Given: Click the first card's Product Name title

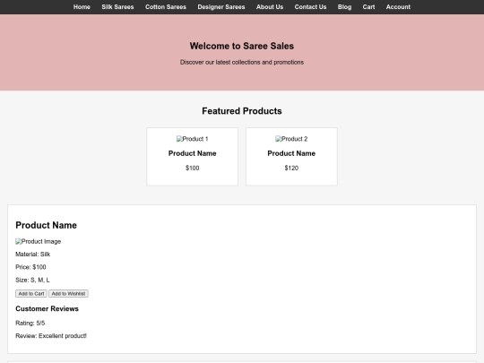Looking at the screenshot, I should pyautogui.click(x=193, y=153).
